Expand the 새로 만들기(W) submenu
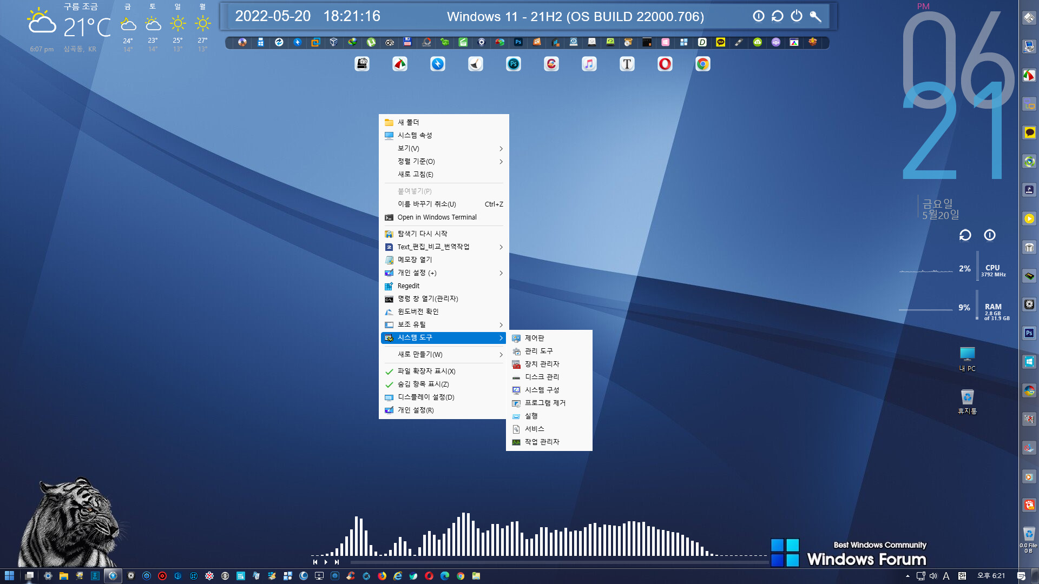This screenshot has width=1039, height=584. coord(444,355)
